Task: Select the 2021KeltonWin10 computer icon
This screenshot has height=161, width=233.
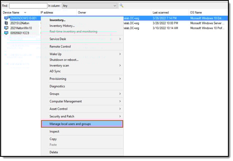Action: coord(6,28)
